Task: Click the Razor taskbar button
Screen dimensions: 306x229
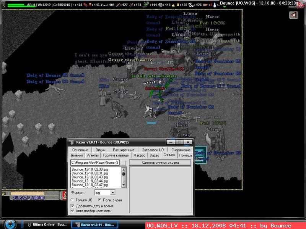Action: [x=94, y=224]
